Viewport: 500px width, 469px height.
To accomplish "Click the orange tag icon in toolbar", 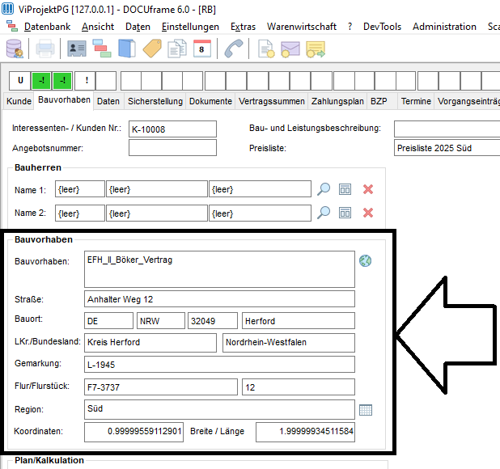I will 152,49.
